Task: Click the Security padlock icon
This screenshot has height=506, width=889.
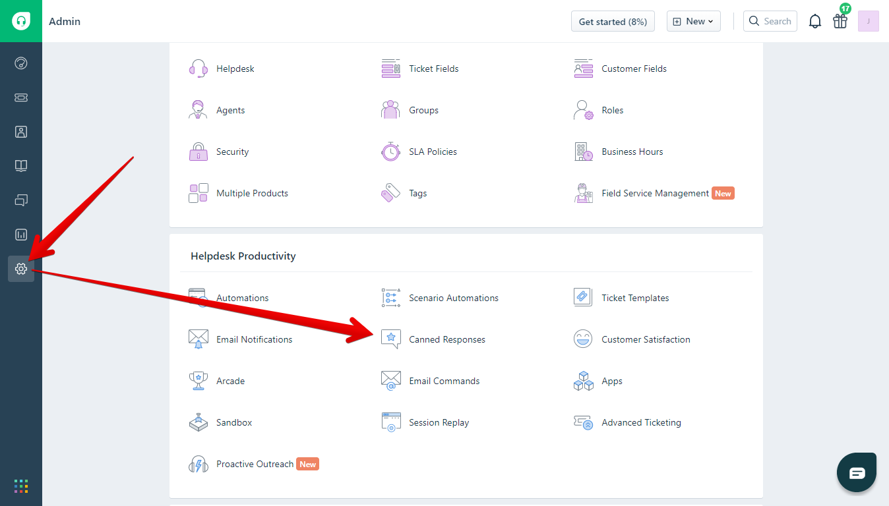Action: [199, 152]
